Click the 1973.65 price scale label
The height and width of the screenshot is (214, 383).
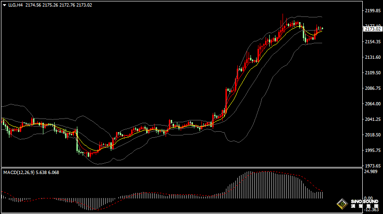tap(373, 166)
